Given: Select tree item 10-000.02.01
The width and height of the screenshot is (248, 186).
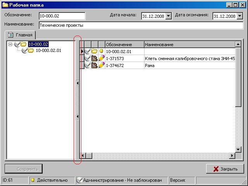Looking at the screenshot, I should [x=48, y=50].
